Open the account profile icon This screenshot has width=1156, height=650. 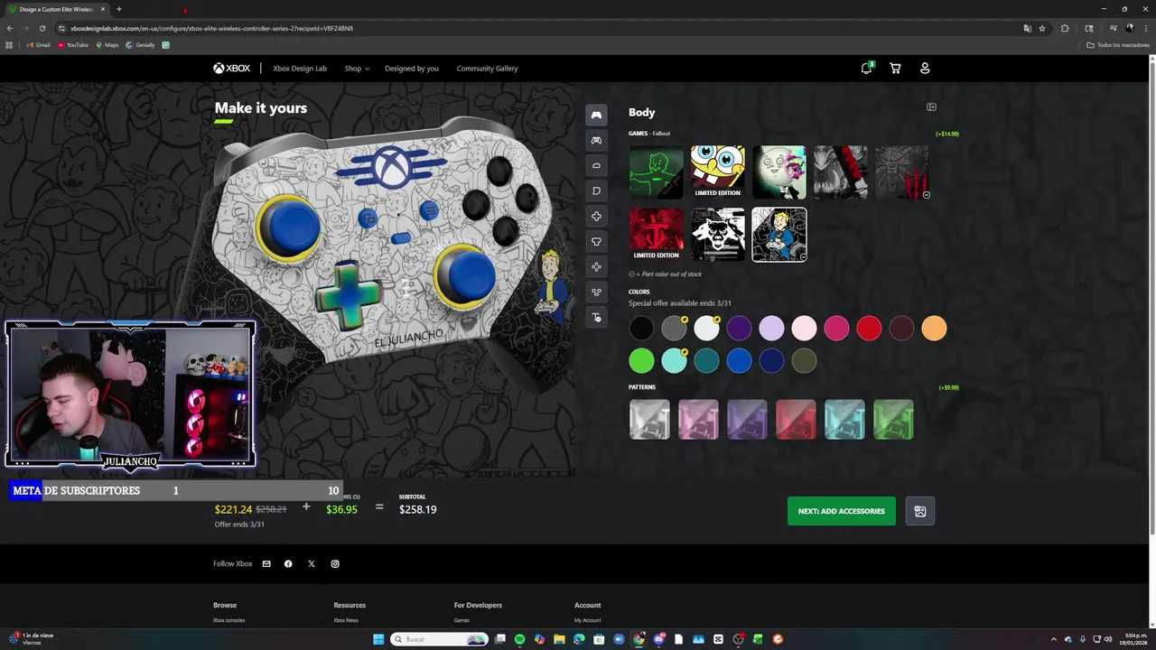click(x=925, y=68)
